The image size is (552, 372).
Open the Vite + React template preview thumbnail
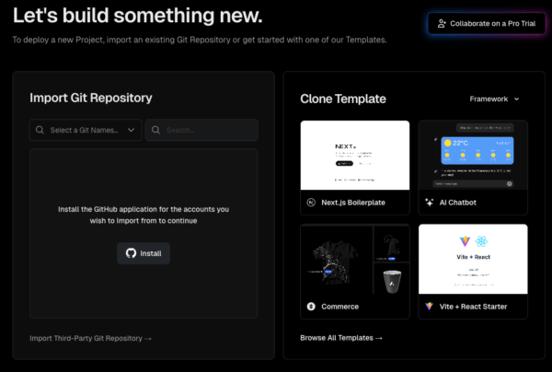[473, 259]
